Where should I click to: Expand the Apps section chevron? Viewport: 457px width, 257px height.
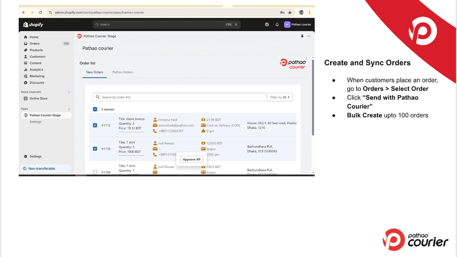click(x=69, y=109)
